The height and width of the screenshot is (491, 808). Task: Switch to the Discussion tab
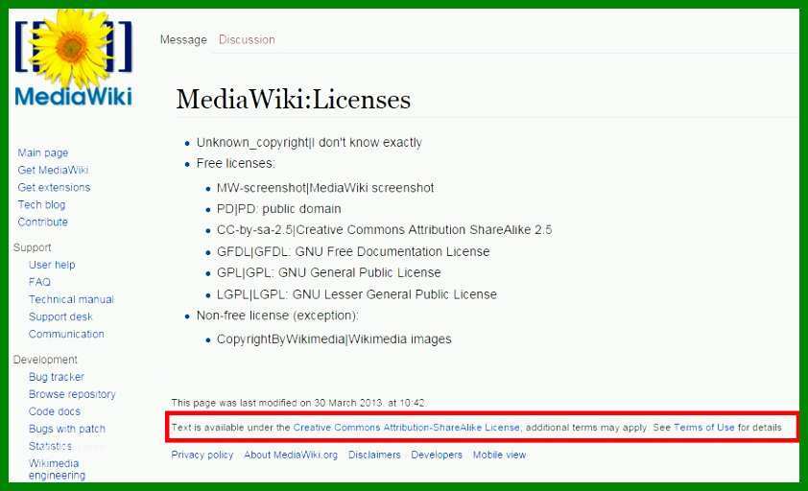pyautogui.click(x=247, y=39)
